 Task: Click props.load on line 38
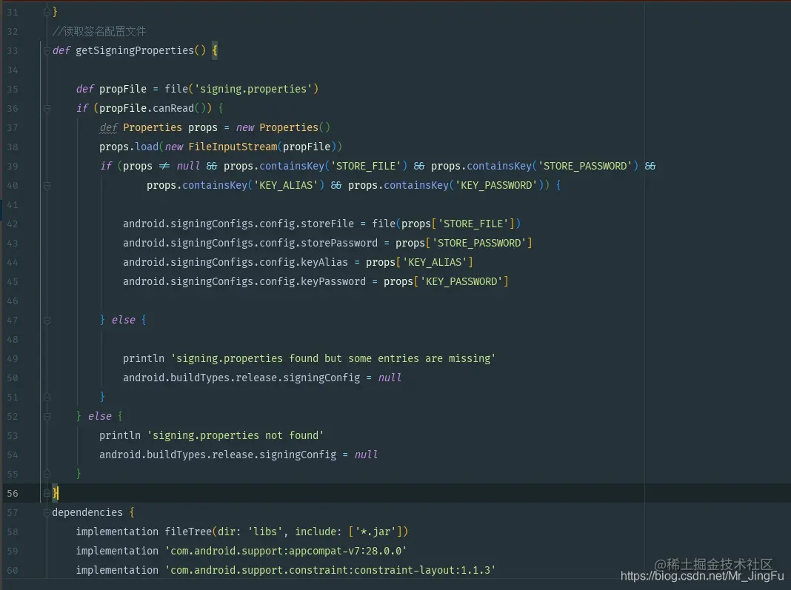pos(129,147)
